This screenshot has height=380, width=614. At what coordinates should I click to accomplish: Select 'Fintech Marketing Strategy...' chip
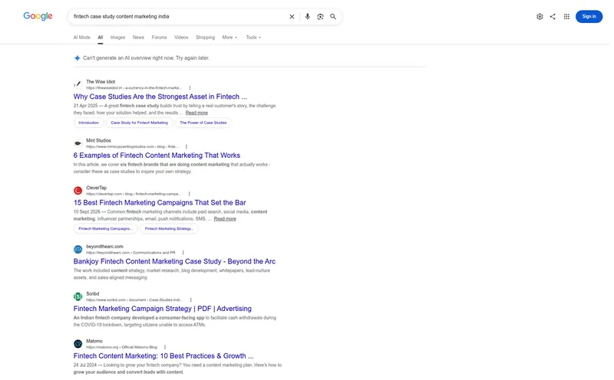tap(169, 229)
